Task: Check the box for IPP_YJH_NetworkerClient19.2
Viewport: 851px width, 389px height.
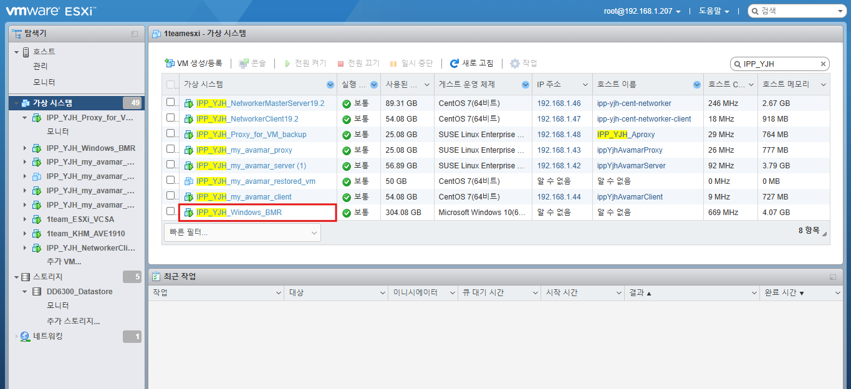Action: click(x=171, y=118)
